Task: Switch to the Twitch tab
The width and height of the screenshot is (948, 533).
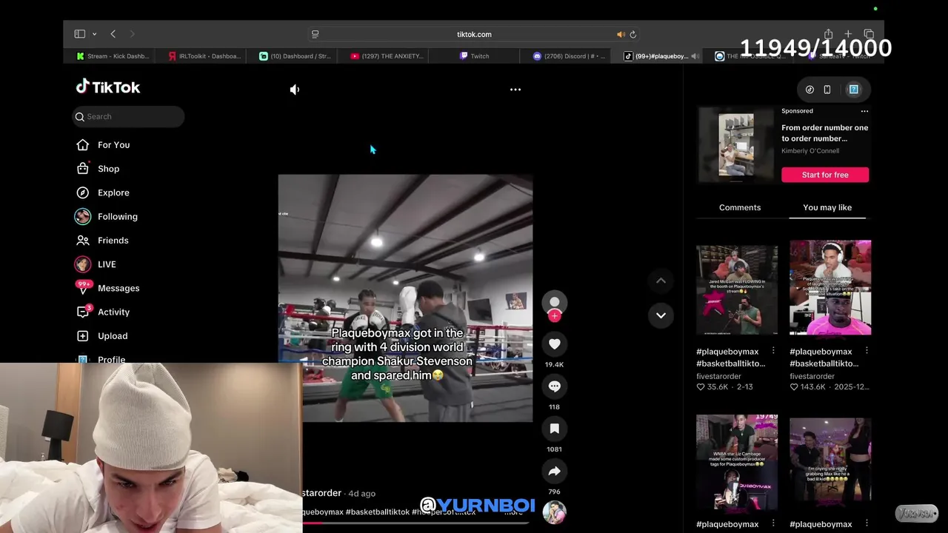Action: [474, 56]
